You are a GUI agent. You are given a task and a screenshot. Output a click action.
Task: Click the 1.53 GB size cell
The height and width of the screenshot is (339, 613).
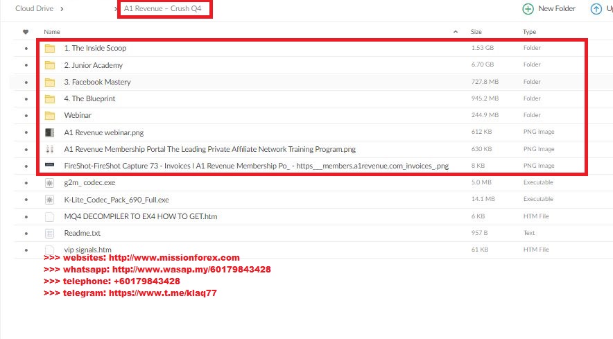point(483,48)
